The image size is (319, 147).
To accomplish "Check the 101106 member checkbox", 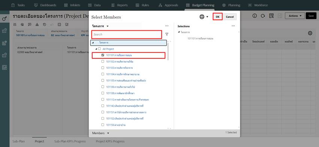I will 103,87.
